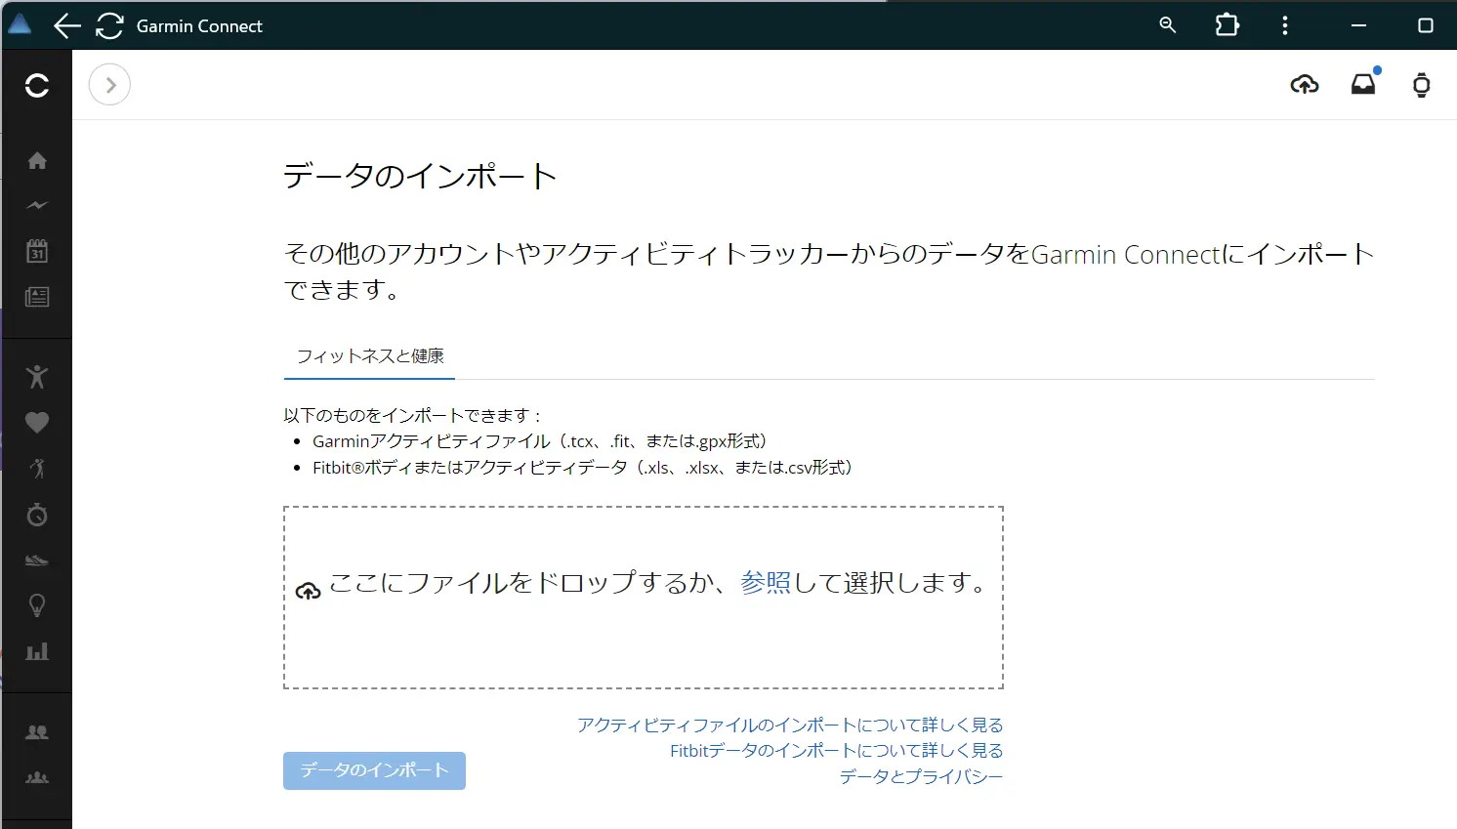Click the Fitbit®ボディ bullet text
1457x829 pixels.
tap(584, 468)
